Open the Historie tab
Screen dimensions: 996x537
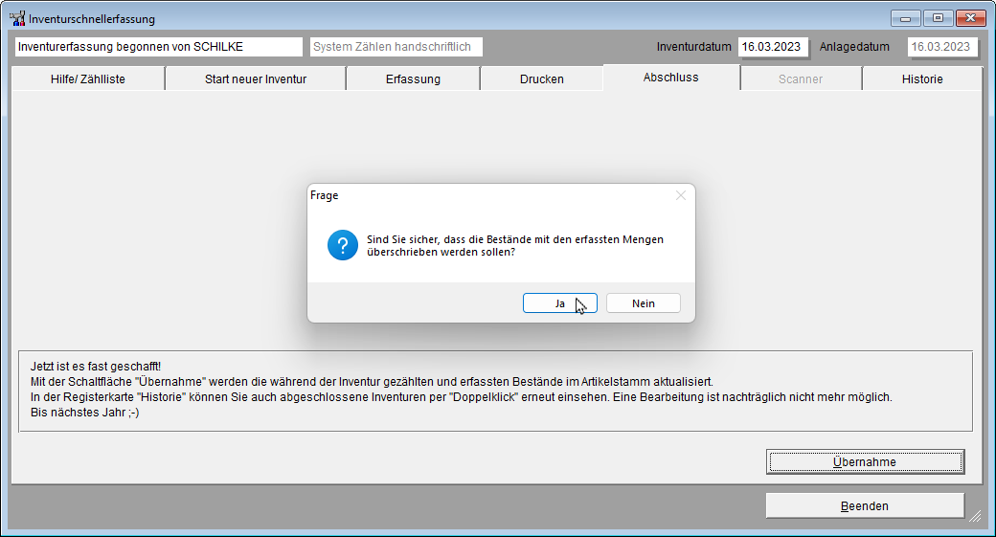[922, 78]
